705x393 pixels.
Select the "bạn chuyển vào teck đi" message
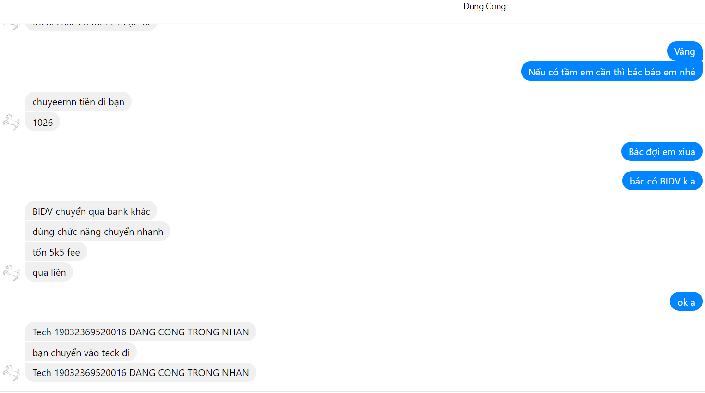click(81, 353)
